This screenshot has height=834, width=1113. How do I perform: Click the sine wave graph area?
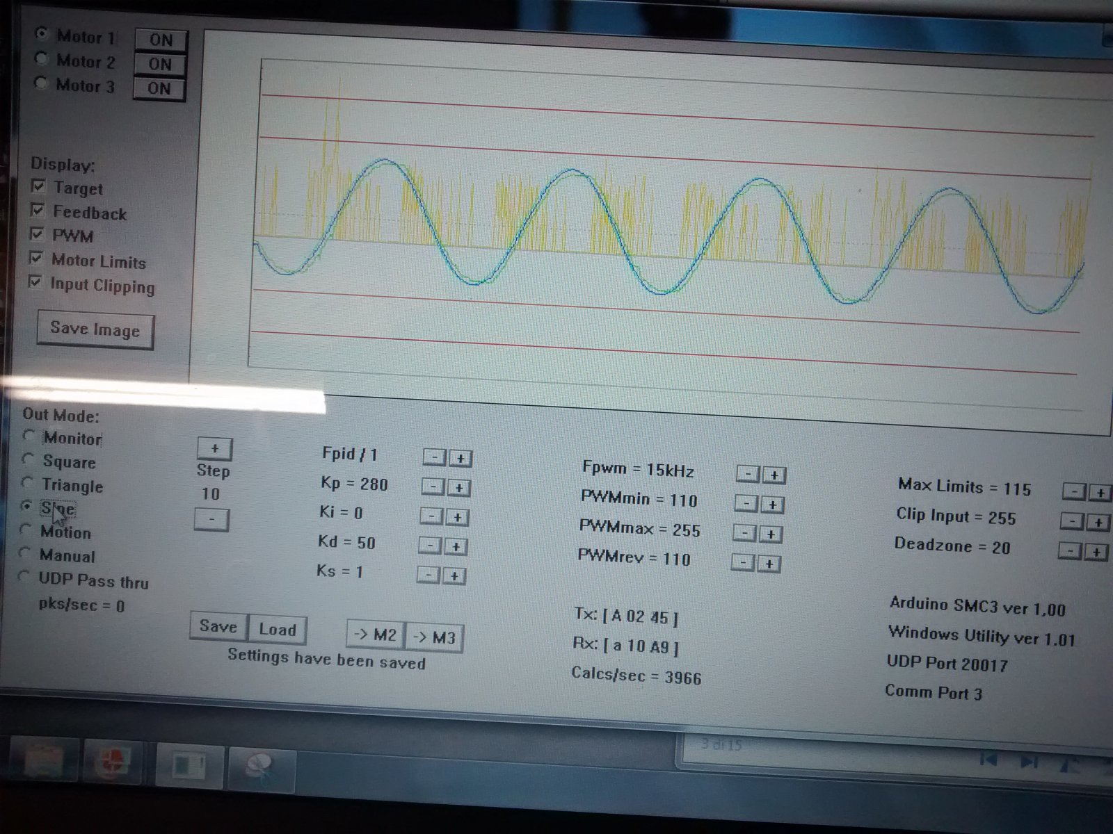pos(668,229)
